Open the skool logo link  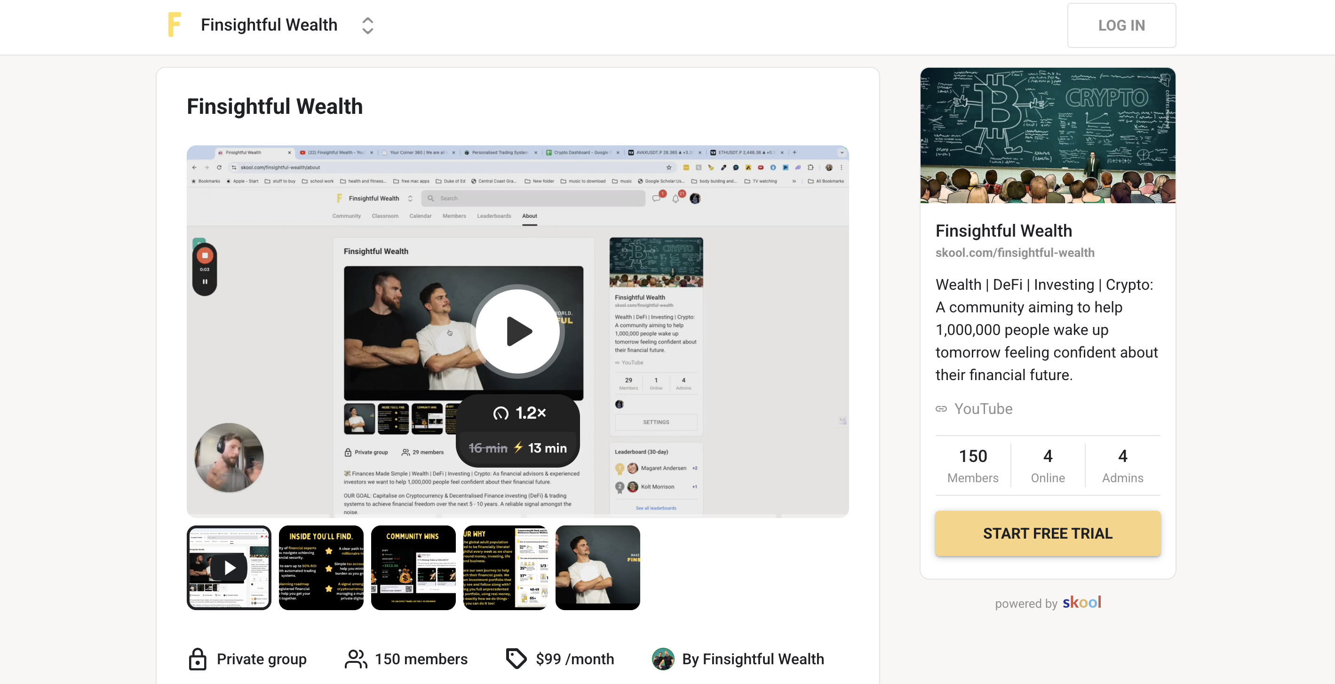coord(1081,602)
